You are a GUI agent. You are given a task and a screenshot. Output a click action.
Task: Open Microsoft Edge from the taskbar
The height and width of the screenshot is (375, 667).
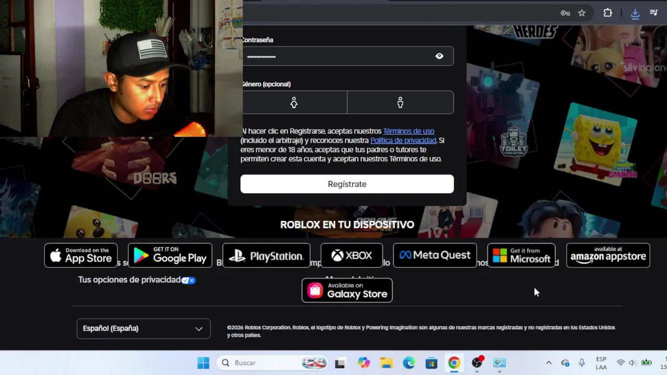click(x=409, y=363)
